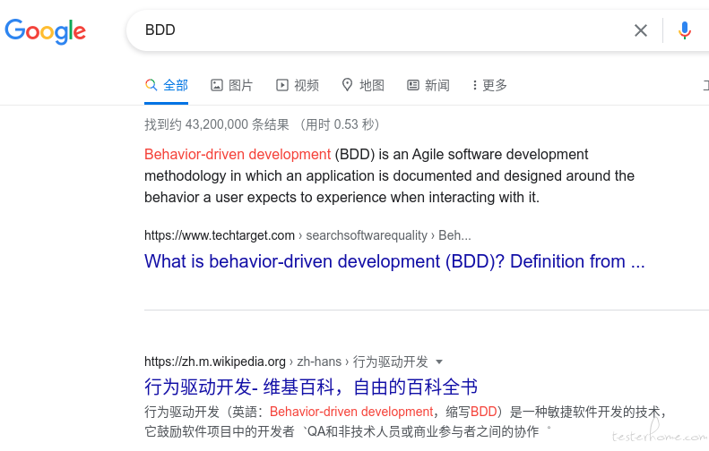Switch to the 图片 tab
The width and height of the screenshot is (709, 451).
(x=231, y=85)
